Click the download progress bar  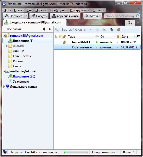pyautogui.click(x=76, y=152)
